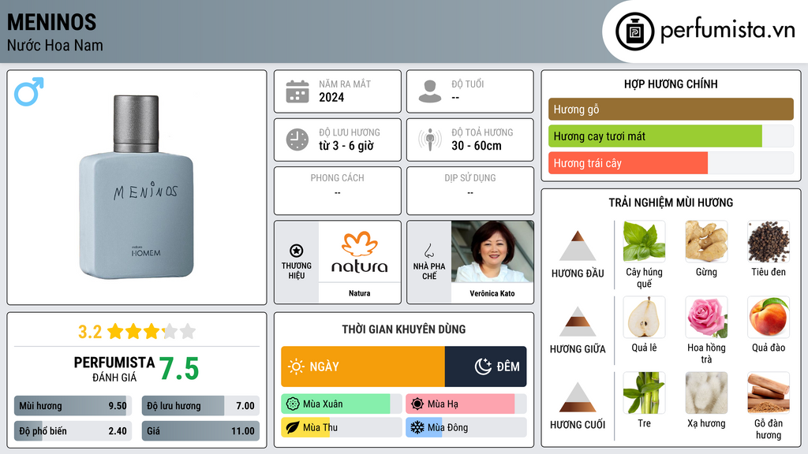The image size is (808, 454).
Task: Click the Natura butterfly logo
Action: click(360, 244)
